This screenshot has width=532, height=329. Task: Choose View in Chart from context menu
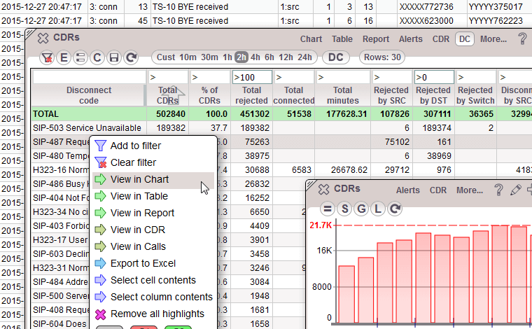click(139, 179)
